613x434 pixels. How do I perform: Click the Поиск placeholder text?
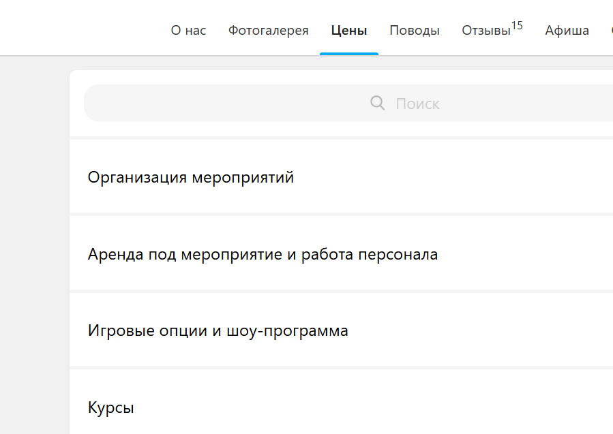tap(417, 104)
